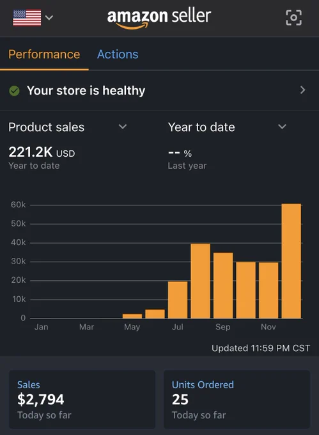Tap the September sales bar

pyautogui.click(x=223, y=285)
